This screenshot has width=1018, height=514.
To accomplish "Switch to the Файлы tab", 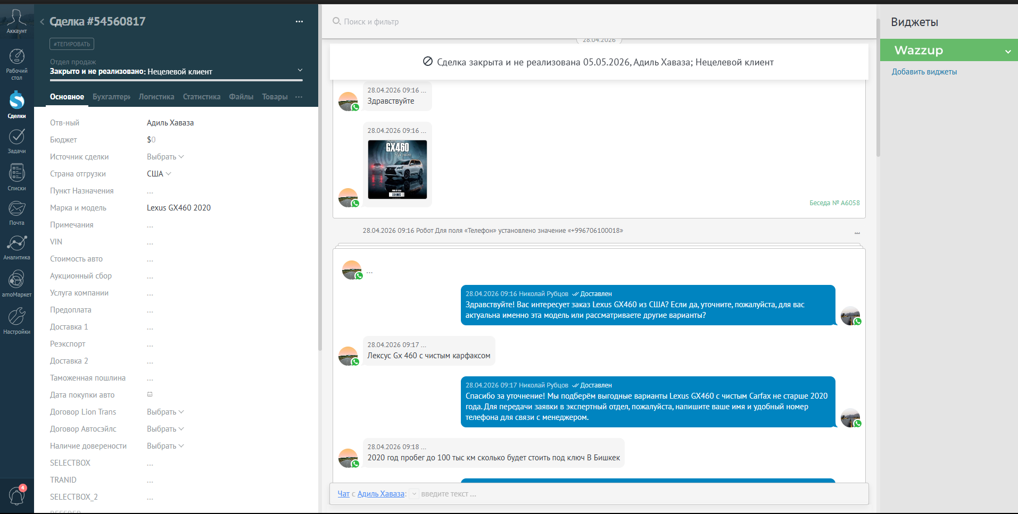I will 241,97.
